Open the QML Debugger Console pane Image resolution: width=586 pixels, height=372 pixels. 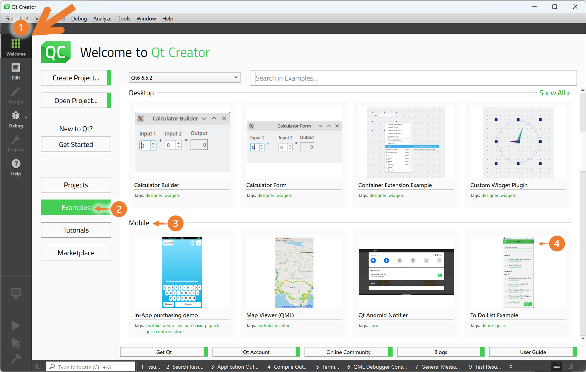point(377,367)
